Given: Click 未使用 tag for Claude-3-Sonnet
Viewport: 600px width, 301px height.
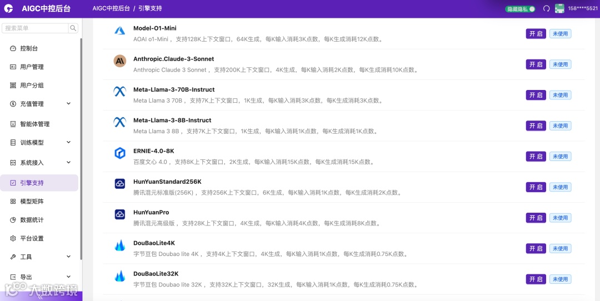Looking at the screenshot, I should (x=560, y=64).
